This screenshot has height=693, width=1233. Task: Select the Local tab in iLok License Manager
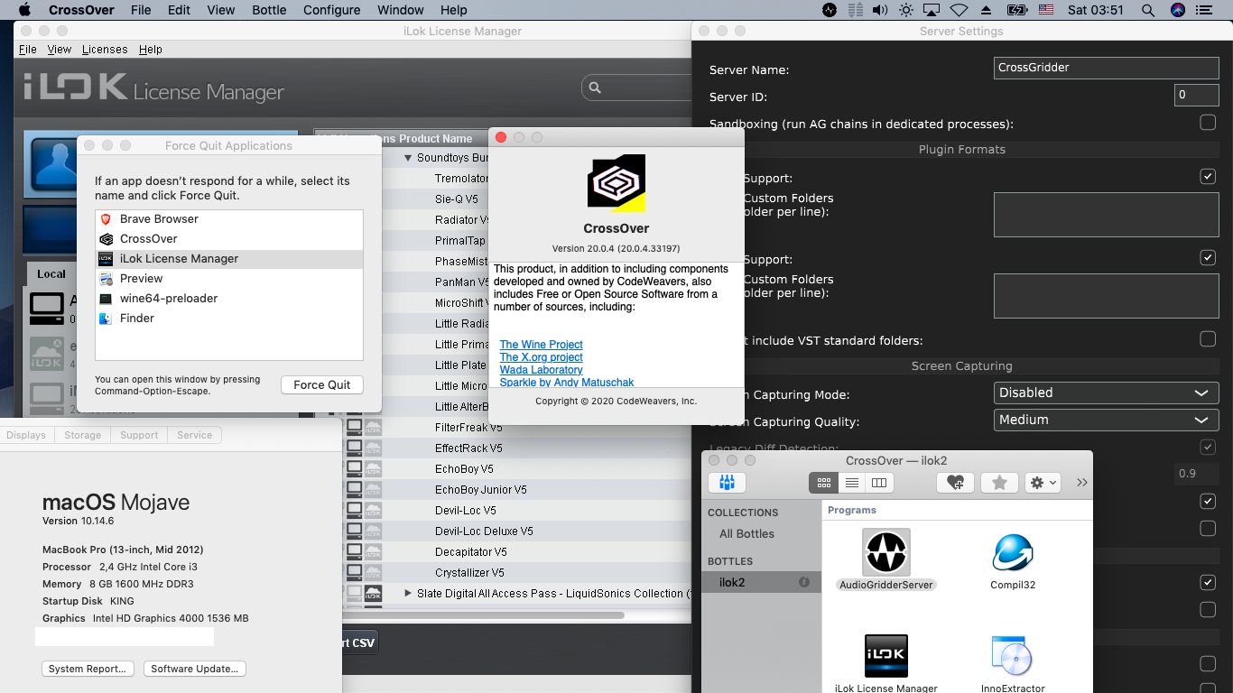[x=51, y=273]
